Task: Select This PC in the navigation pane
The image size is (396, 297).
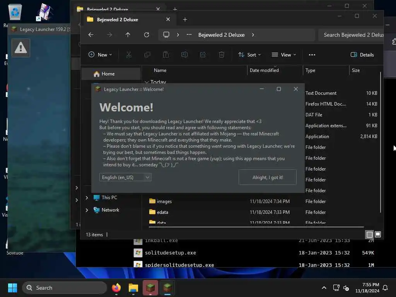Action: pos(109,198)
